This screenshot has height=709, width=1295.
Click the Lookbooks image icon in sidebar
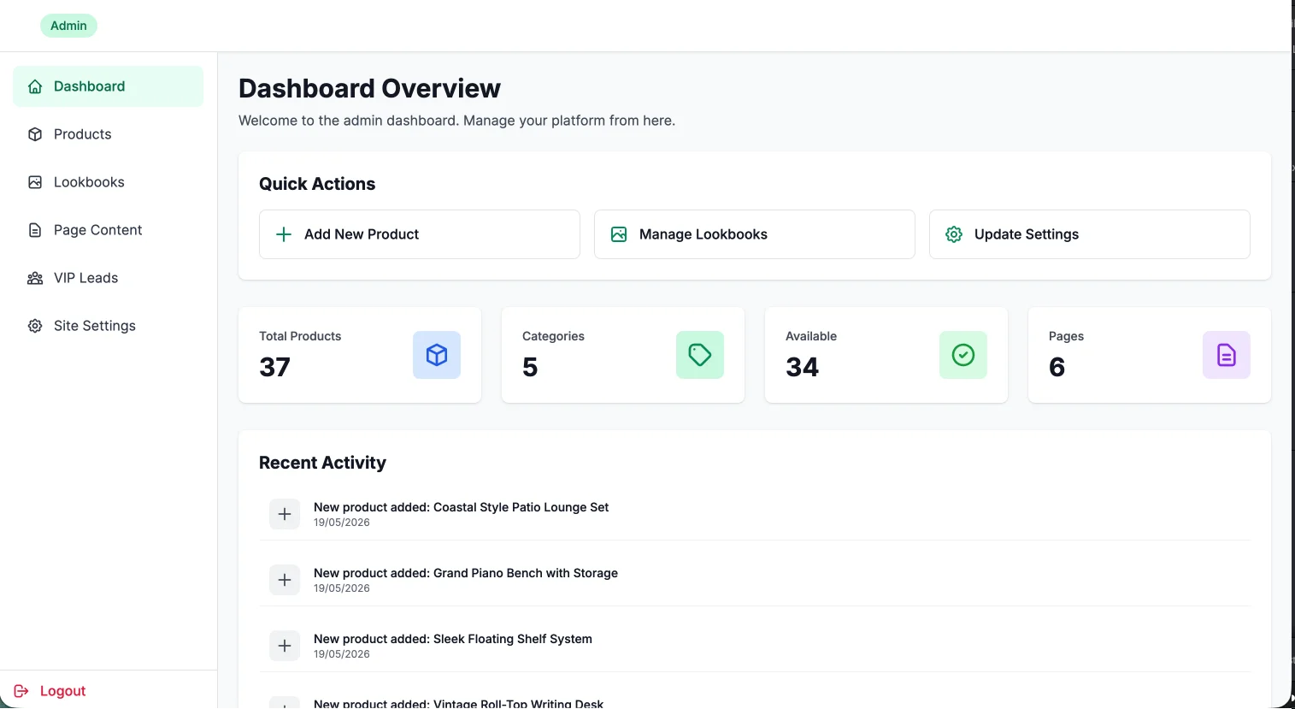pyautogui.click(x=35, y=182)
